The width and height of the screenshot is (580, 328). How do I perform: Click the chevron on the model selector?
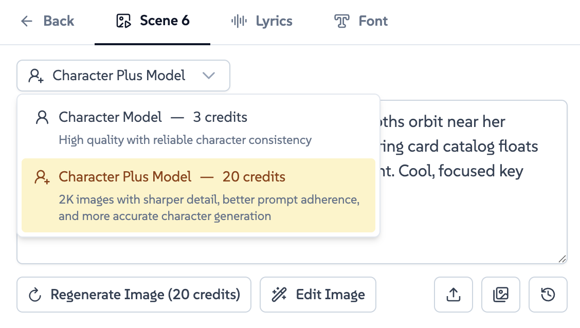tap(209, 75)
